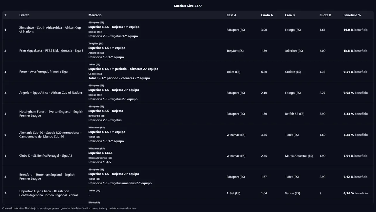
Task: Click Versus (ES) in the Casa B column
Action: coord(292,193)
